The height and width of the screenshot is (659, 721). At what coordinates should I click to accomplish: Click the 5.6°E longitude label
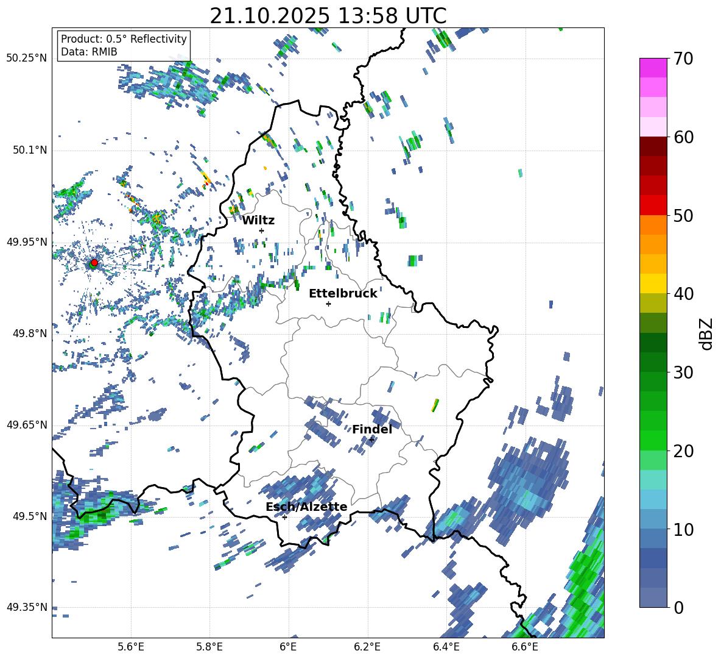coord(130,647)
